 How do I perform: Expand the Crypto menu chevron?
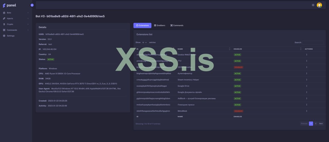tap(28, 24)
